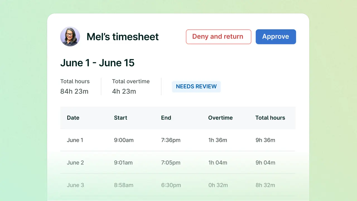The image size is (357, 201).
Task: Click the June 1 - June 15 heading
Action: [97, 63]
